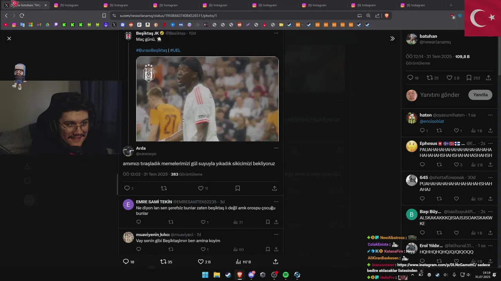The image size is (501, 281).
Task: Open more options on EMRE SAMİ TEKİN's reply
Action: (x=276, y=202)
